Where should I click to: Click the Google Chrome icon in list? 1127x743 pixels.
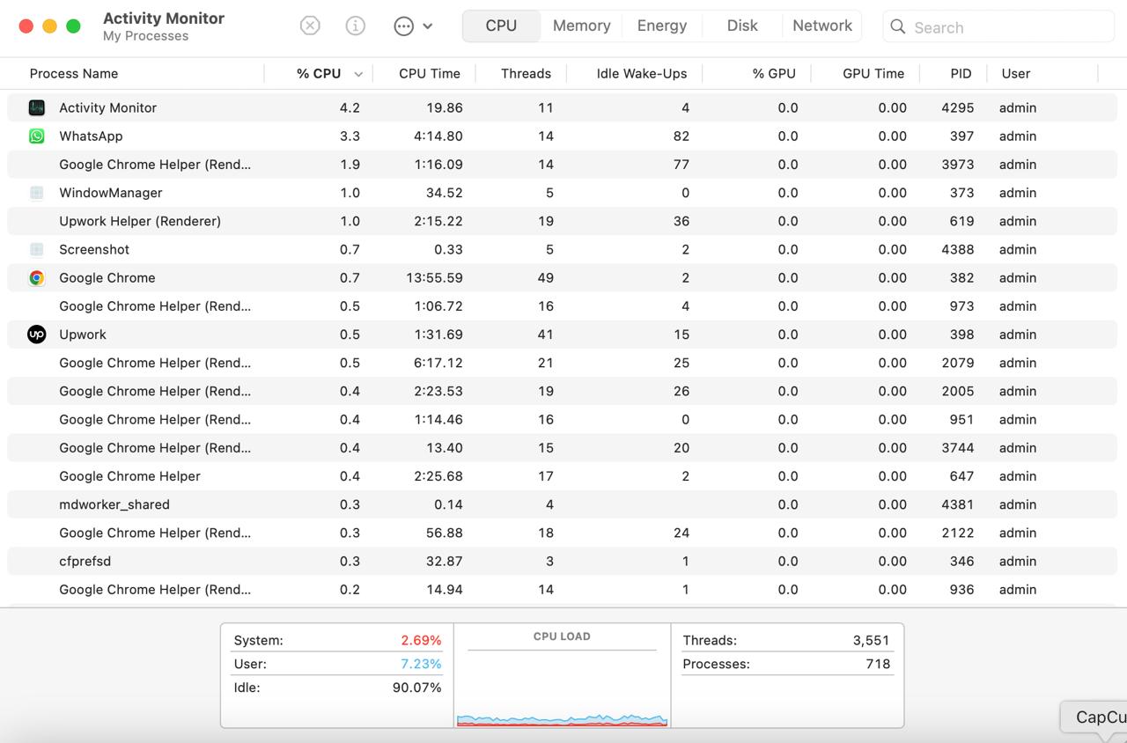[x=36, y=277]
